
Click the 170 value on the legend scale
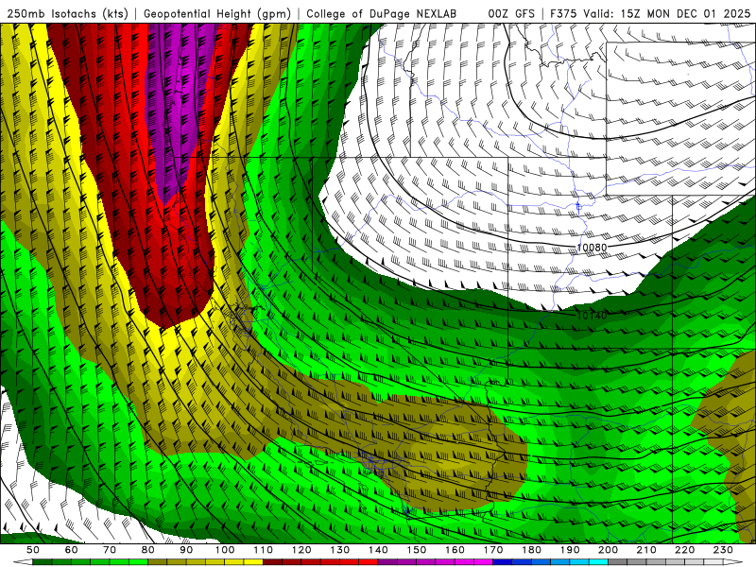pyautogui.click(x=493, y=550)
